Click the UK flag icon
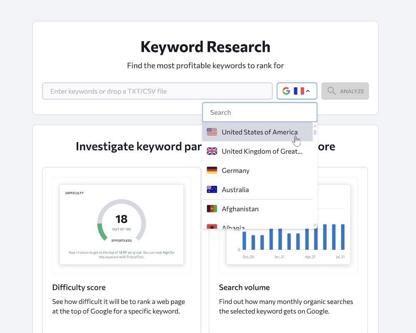Screen dimensions: 416x333 point(212,151)
